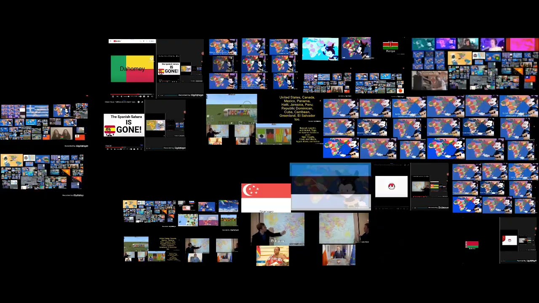Open first Yakko Africa map in 3x3 grid

point(223,47)
